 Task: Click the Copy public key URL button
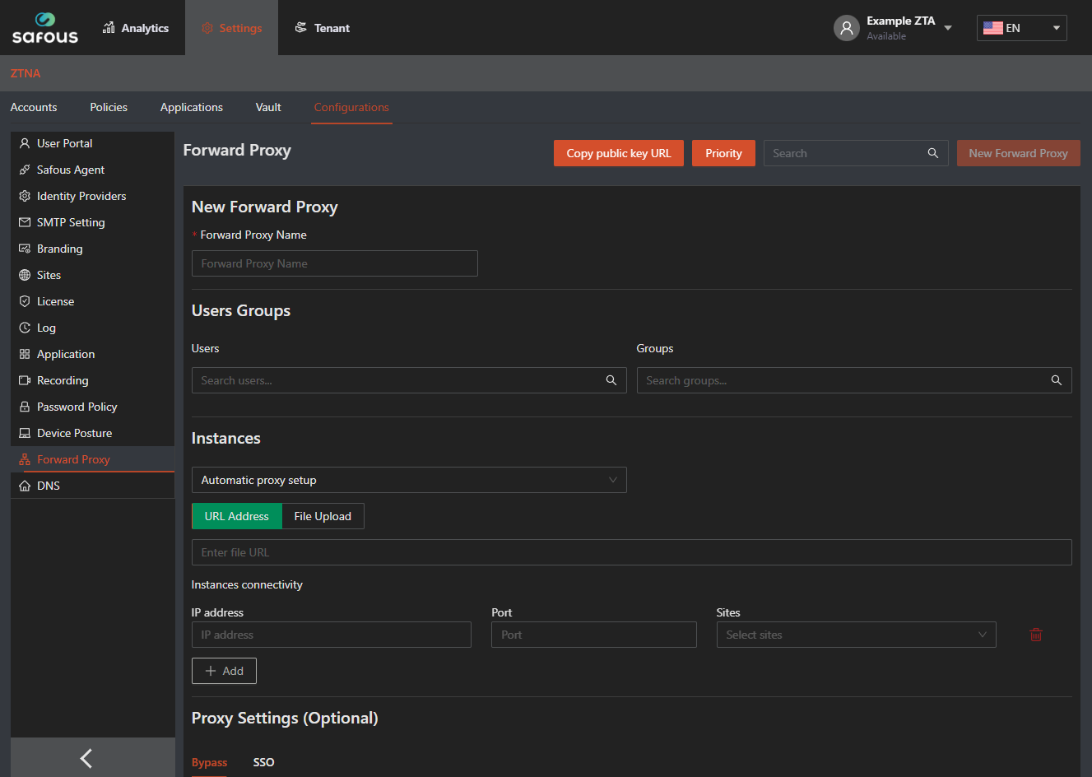pos(618,153)
